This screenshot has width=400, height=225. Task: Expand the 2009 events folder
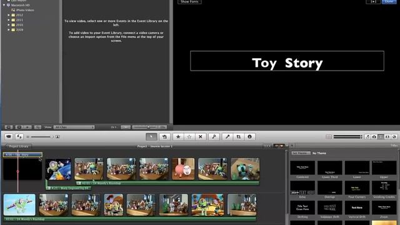[x=9, y=29]
